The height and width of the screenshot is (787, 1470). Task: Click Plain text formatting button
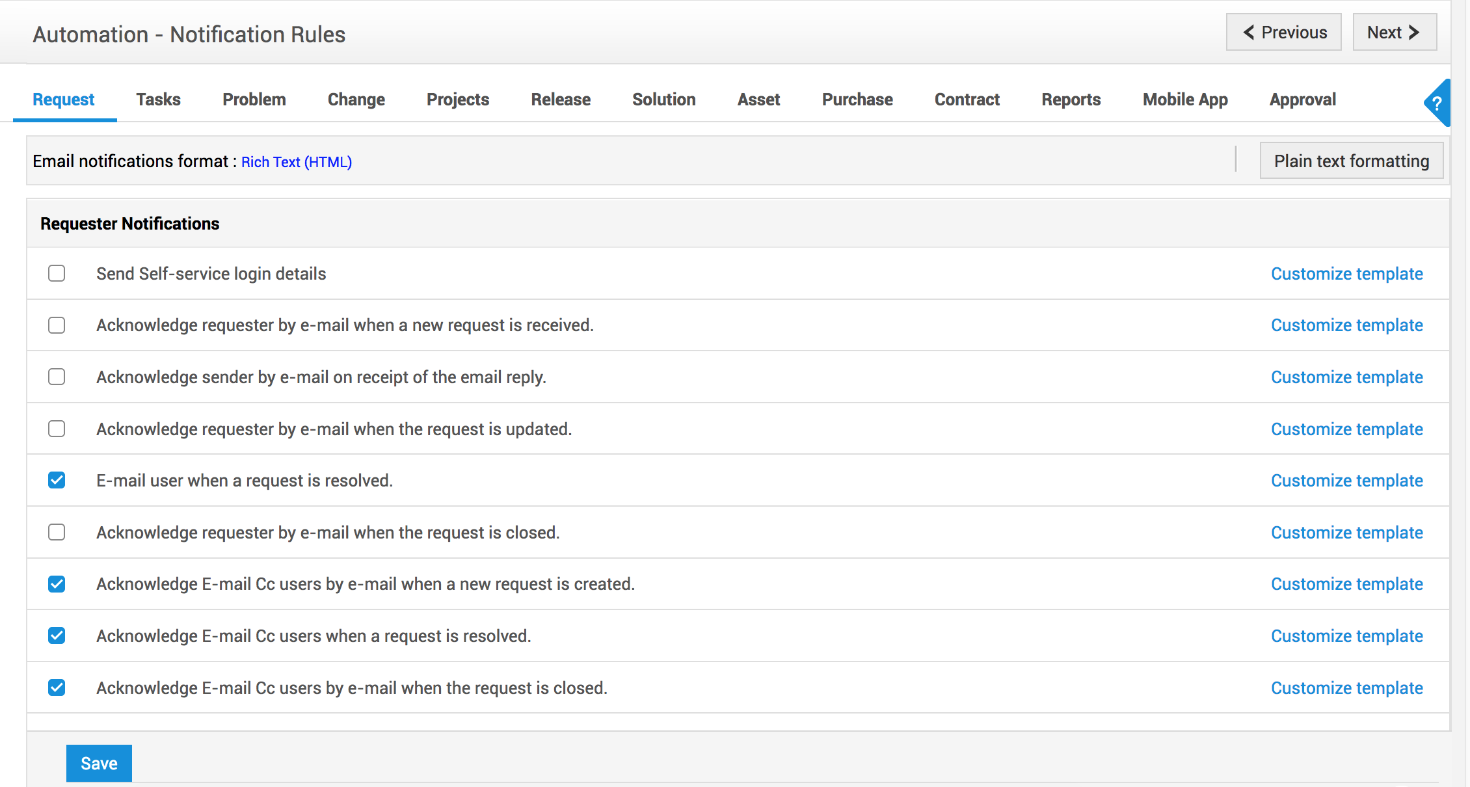tap(1351, 161)
